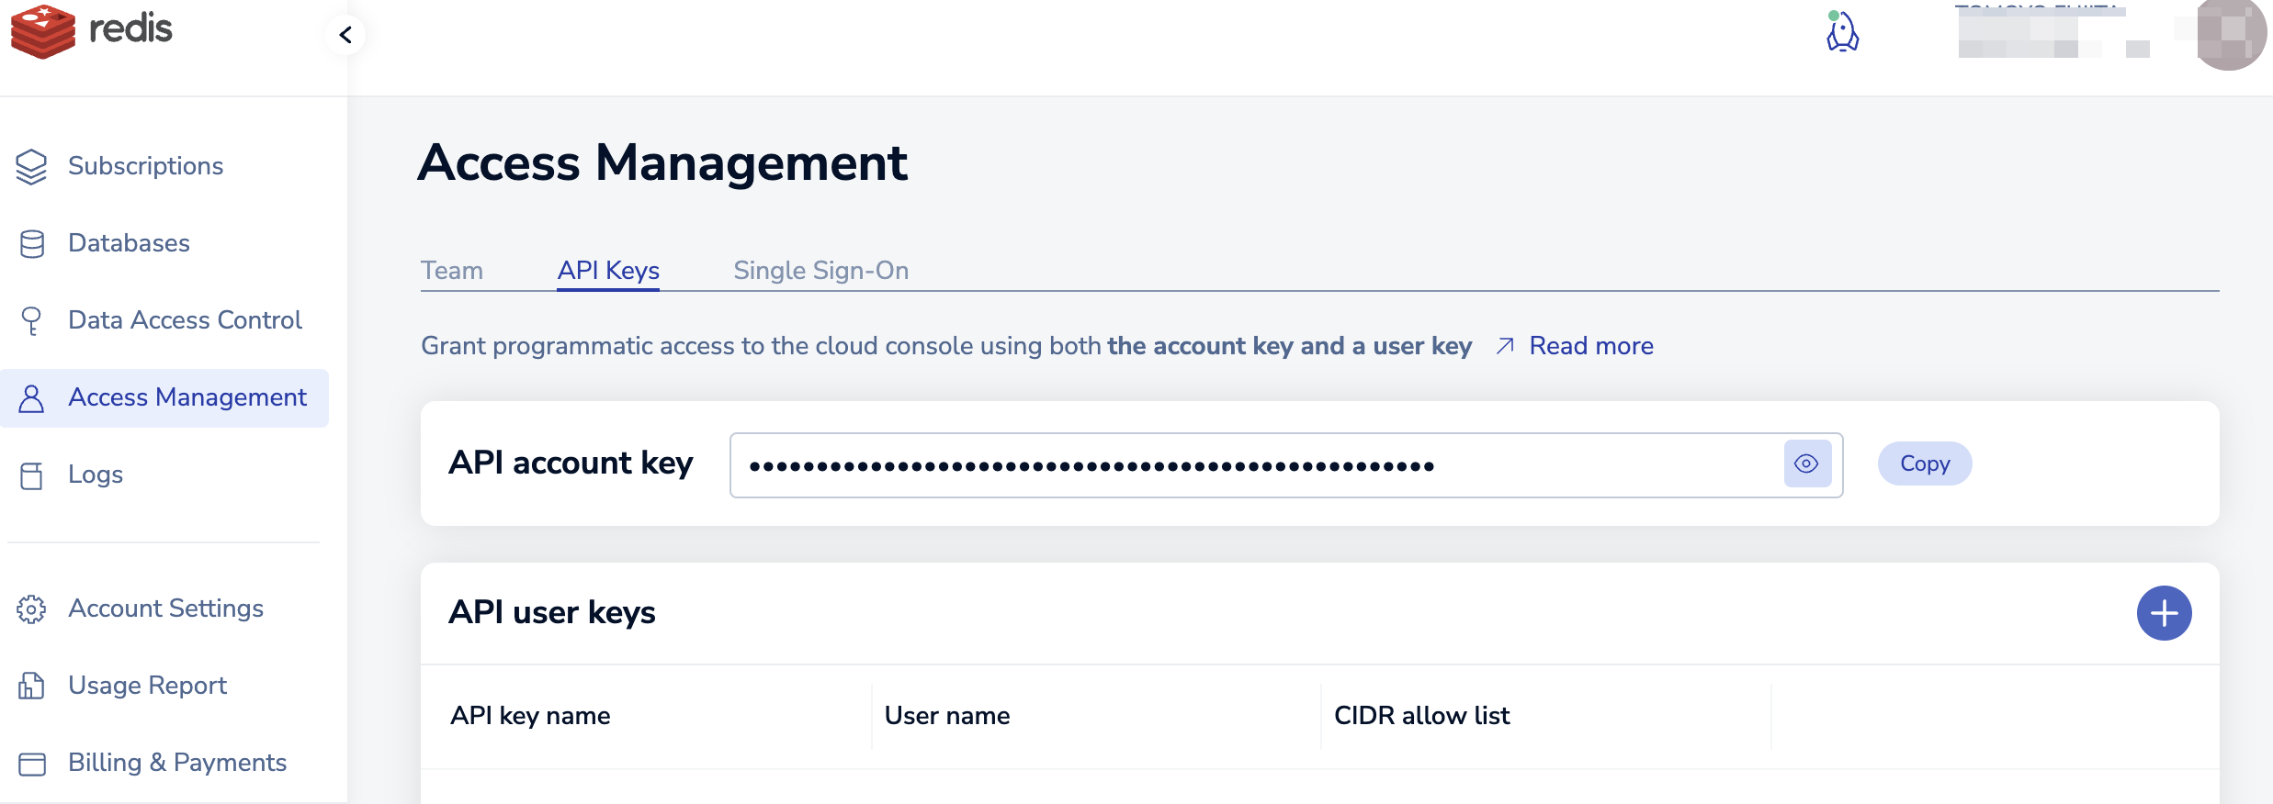Click the Databases cylinder icon

(31, 243)
